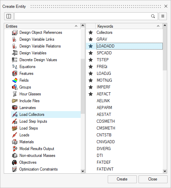Open the hamburger options menu
171x188 pixels.
point(163,16)
